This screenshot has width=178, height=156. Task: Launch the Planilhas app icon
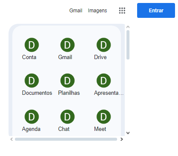[x=67, y=80]
